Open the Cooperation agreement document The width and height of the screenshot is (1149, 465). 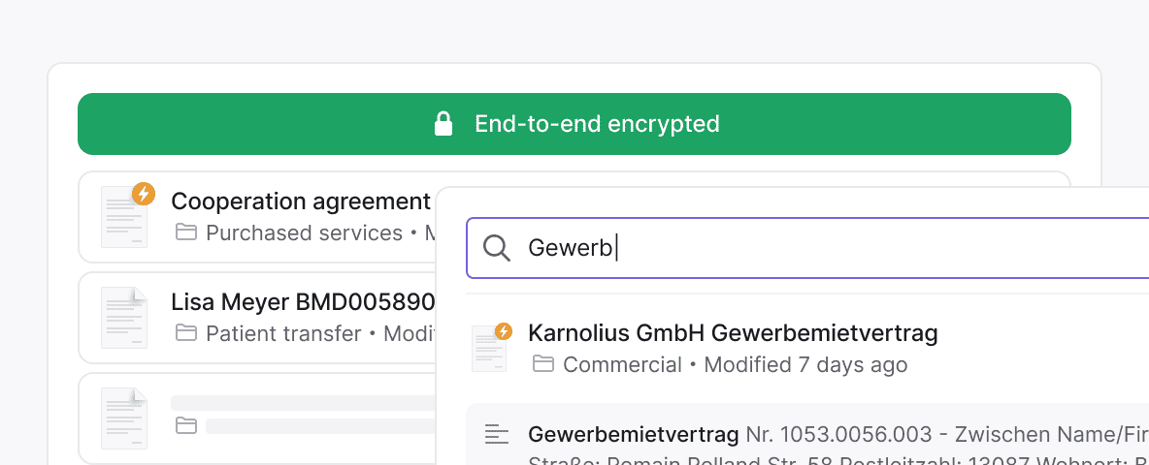(x=300, y=201)
